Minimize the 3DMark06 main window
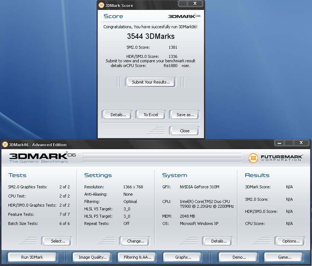The width and height of the screenshot is (312, 266). point(279,143)
